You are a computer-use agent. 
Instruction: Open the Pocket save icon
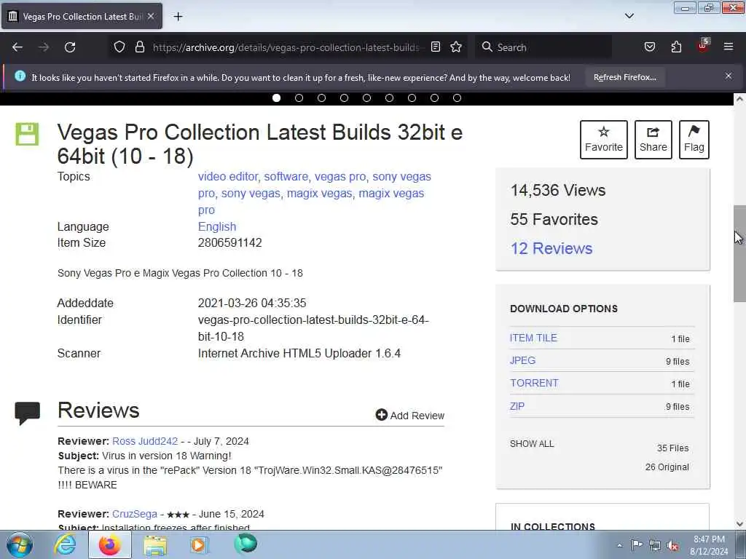649,47
